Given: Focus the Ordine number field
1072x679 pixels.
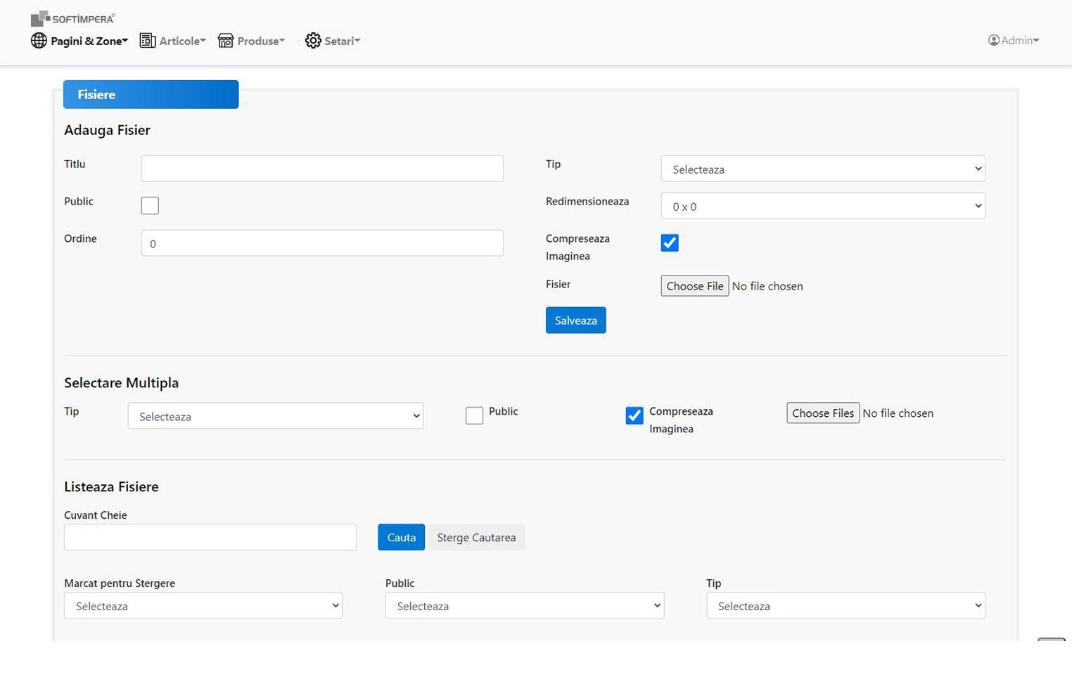Looking at the screenshot, I should click(322, 243).
